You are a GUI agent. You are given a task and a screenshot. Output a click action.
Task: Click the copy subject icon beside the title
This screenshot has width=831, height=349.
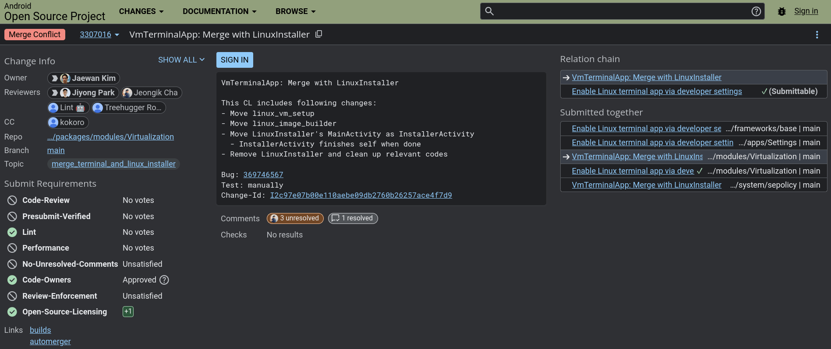click(319, 34)
